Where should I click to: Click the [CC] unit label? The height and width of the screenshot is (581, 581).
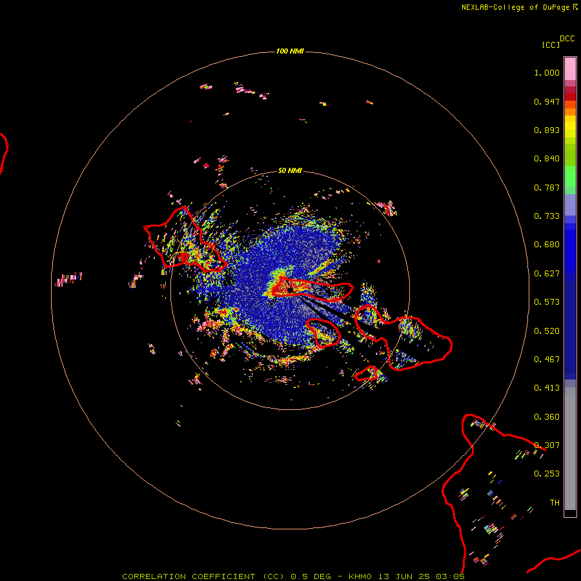click(551, 45)
